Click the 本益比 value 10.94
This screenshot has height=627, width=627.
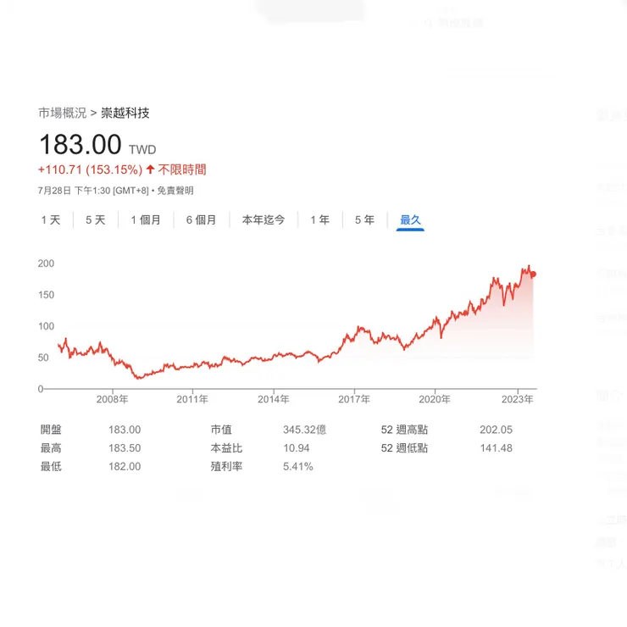[x=297, y=448]
